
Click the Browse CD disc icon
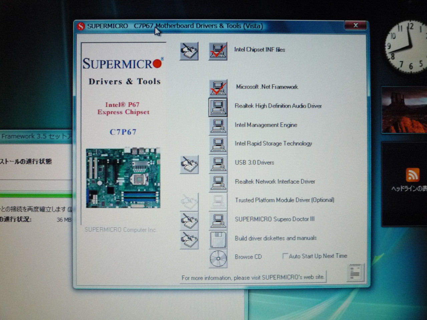click(218, 258)
